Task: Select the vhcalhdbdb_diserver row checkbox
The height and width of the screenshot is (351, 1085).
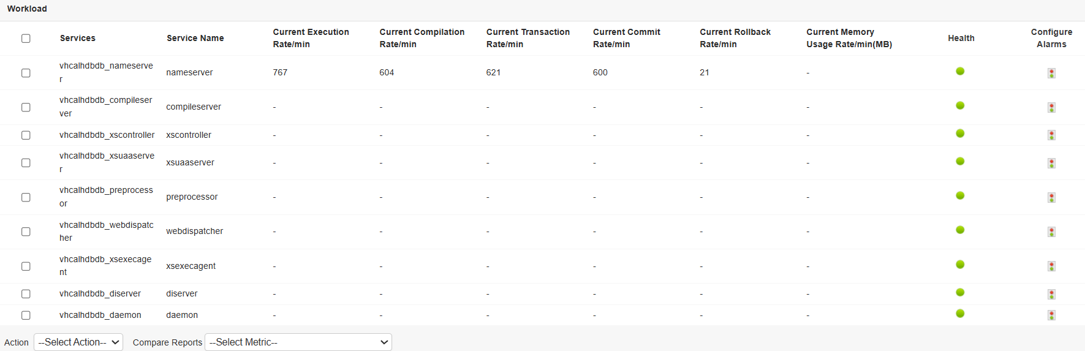Action: pos(26,294)
